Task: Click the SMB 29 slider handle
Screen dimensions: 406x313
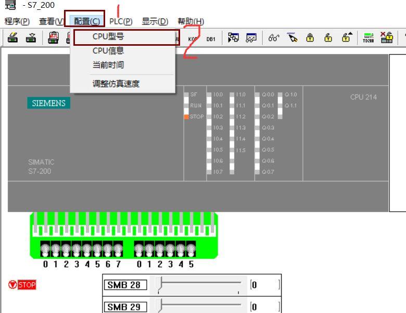Action: pyautogui.click(x=159, y=305)
